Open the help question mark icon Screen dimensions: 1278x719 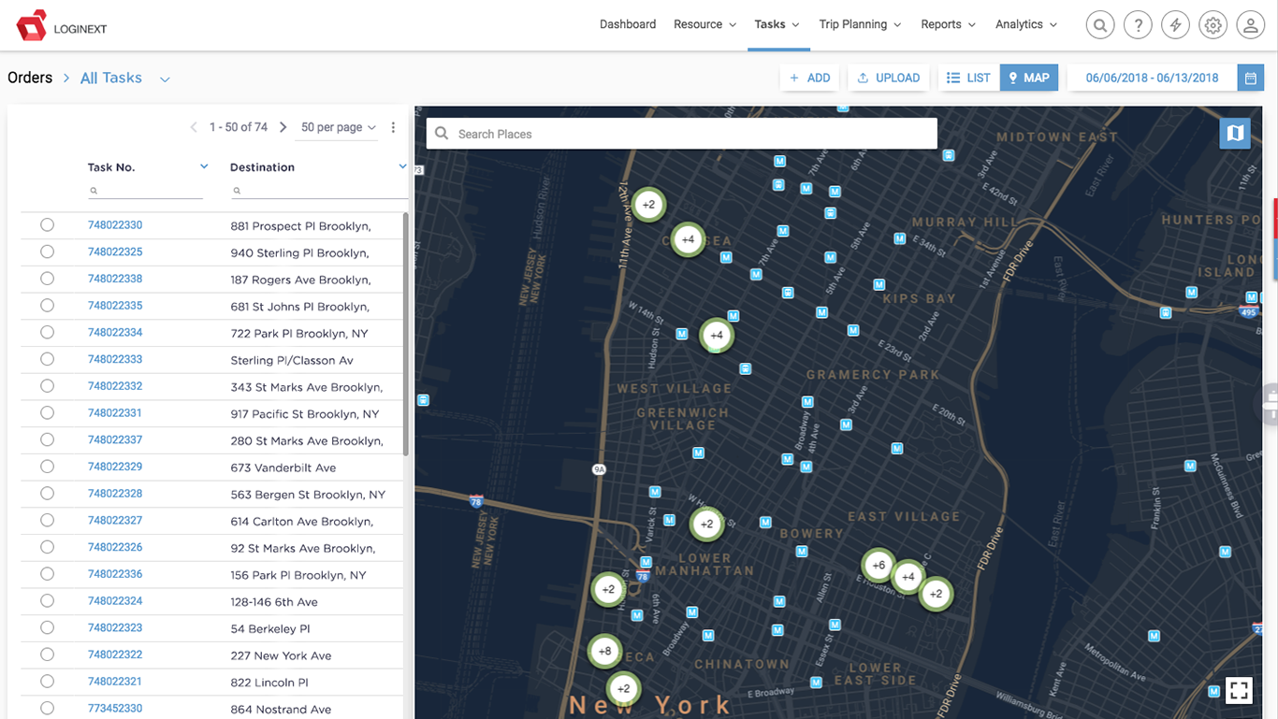pos(1138,25)
